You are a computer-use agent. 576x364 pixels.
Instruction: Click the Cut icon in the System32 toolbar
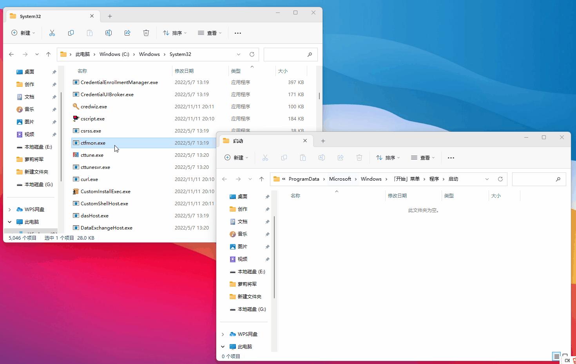pos(52,33)
